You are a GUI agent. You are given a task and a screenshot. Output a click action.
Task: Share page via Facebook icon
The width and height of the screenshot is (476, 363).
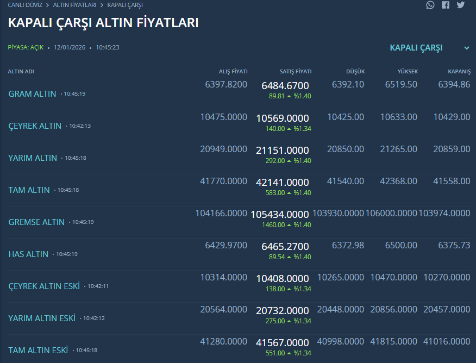tap(446, 5)
